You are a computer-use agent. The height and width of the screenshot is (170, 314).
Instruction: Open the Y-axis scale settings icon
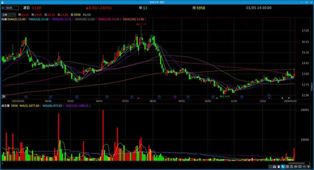[x=292, y=167]
